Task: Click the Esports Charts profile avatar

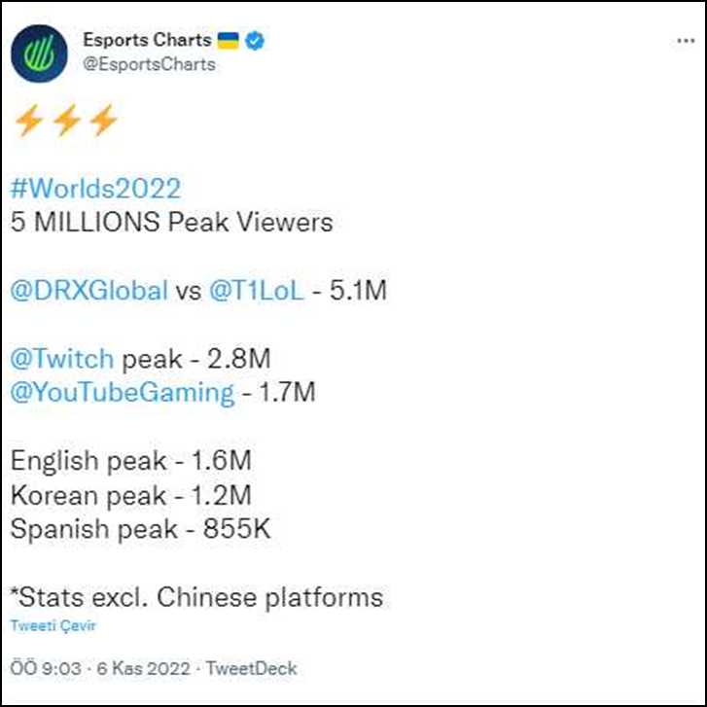Action: [x=39, y=53]
